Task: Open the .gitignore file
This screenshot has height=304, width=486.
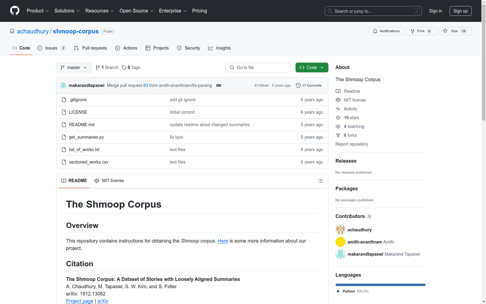Action: (x=78, y=100)
